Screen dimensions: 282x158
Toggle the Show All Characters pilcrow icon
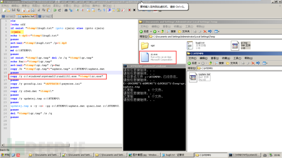pos(104,10)
